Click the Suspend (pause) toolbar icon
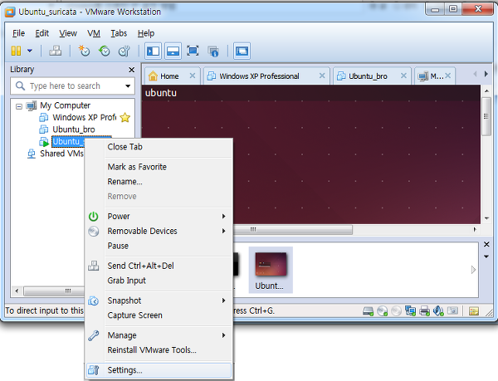The height and width of the screenshot is (381, 498). (x=16, y=51)
